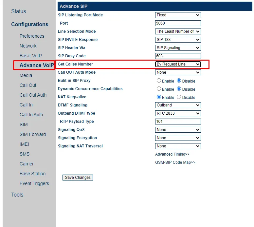Open the Status section in sidebar
The image size is (254, 227).
pyautogui.click(x=18, y=11)
